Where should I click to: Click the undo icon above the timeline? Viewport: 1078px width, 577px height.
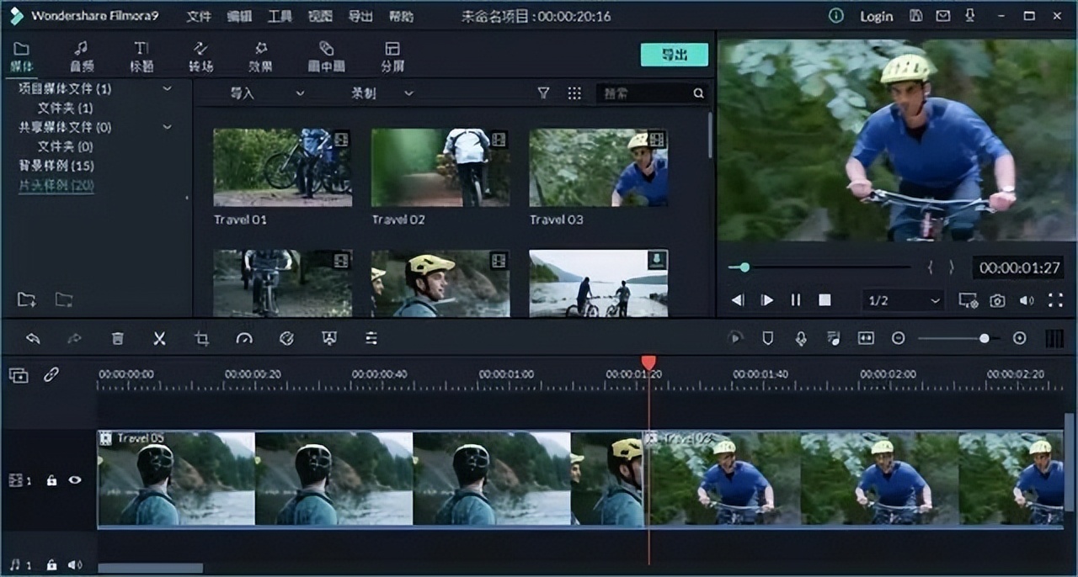pos(32,338)
